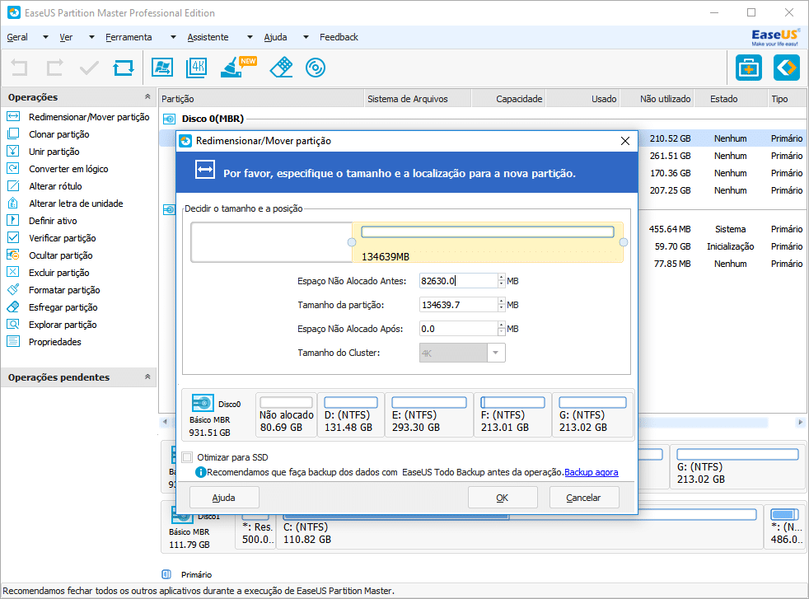Expand the Assistente menu arrow
The height and width of the screenshot is (599, 809).
[x=250, y=37]
